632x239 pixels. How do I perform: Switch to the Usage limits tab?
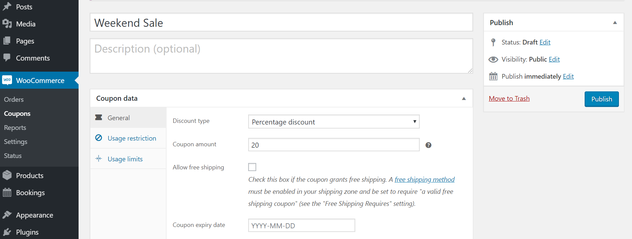coord(125,159)
